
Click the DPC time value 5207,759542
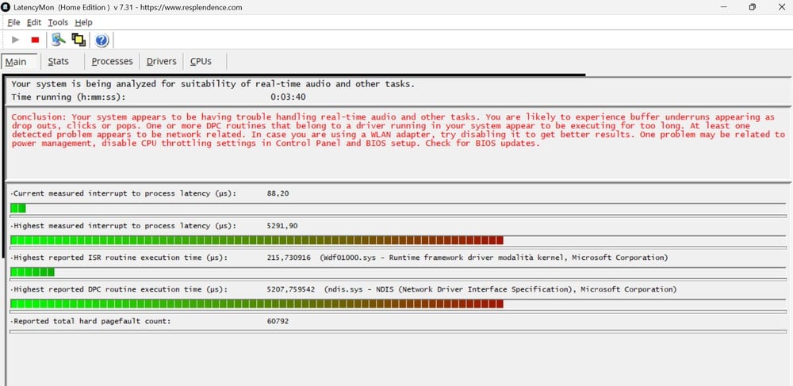(x=291, y=289)
